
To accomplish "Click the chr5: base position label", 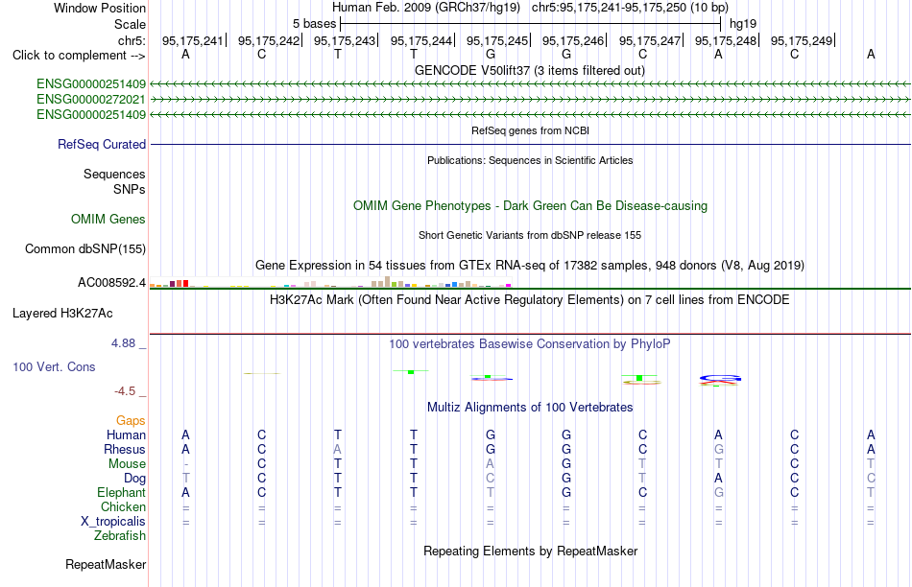I will (132, 40).
